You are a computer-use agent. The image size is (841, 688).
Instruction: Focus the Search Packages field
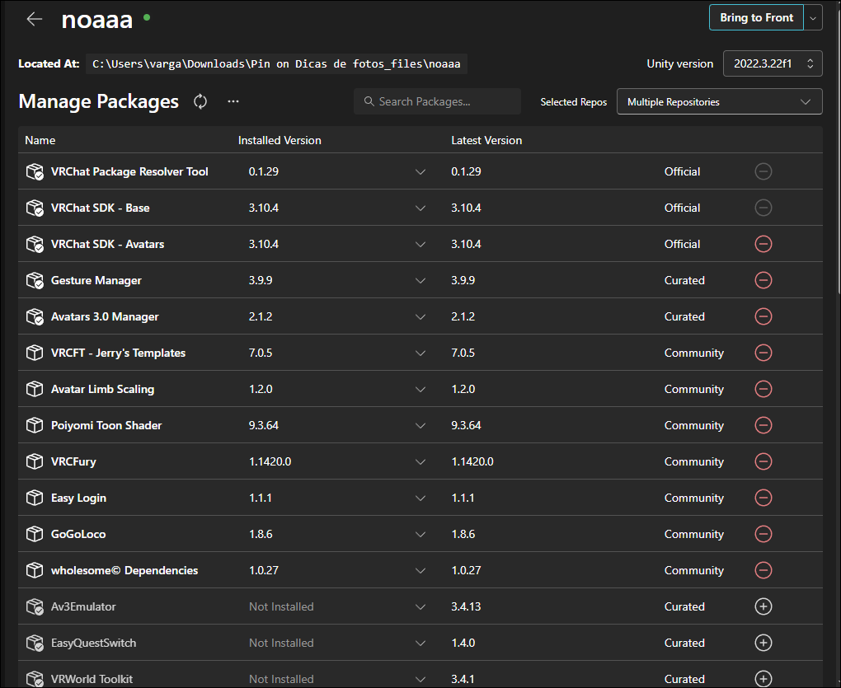point(437,102)
